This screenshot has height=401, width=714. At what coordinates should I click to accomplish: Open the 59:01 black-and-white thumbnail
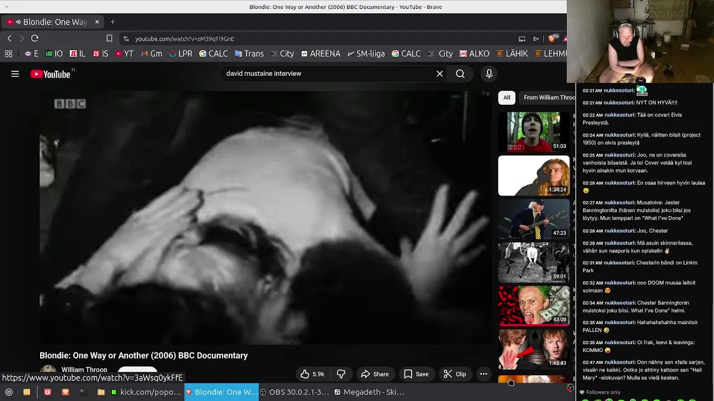click(534, 262)
